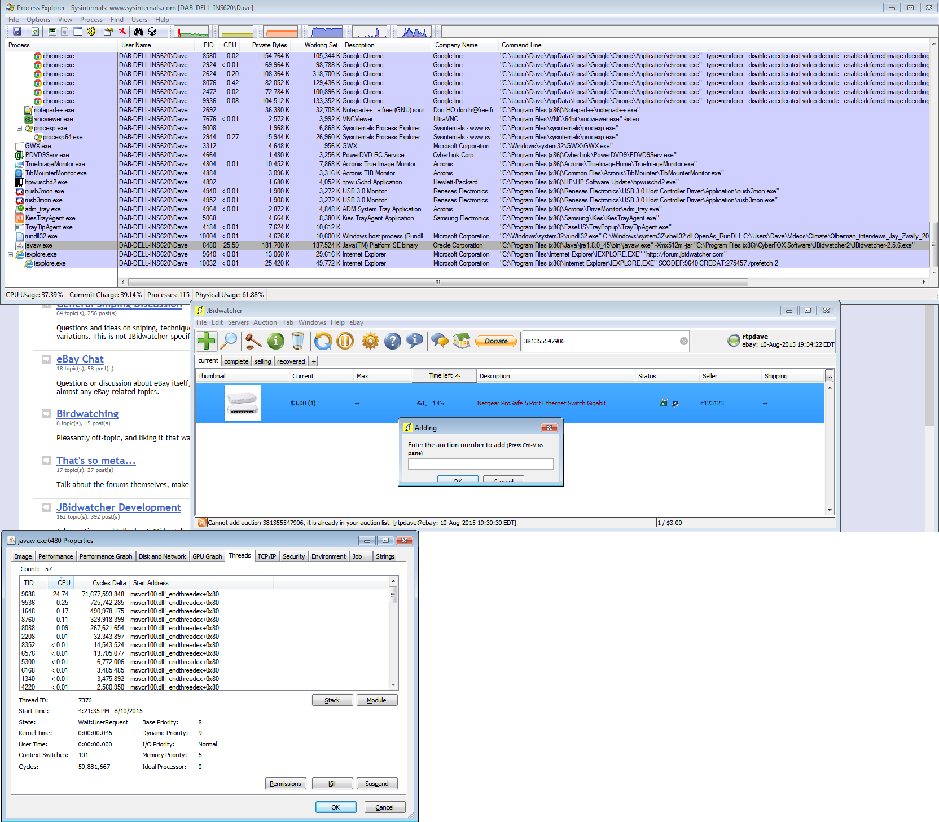939x822 pixels.
Task: Open the Performance Graph tab in javaw Properties
Action: point(106,556)
